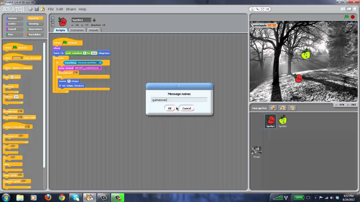Viewport: 360px width, 202px height.
Task: Open palette 'when space key pressed' key dropdown
Action: [17, 58]
